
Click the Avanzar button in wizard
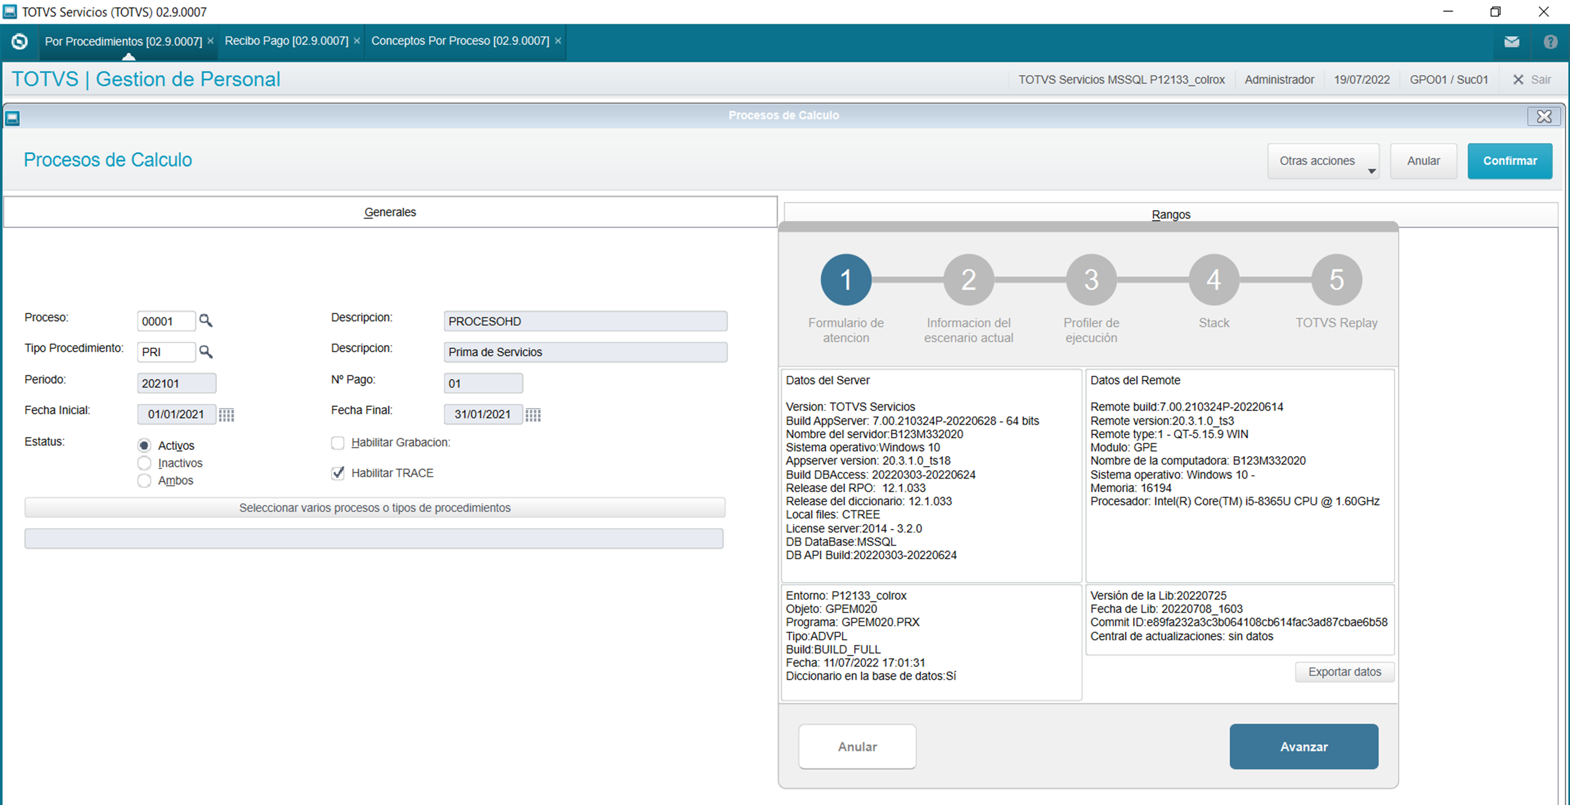tap(1304, 746)
